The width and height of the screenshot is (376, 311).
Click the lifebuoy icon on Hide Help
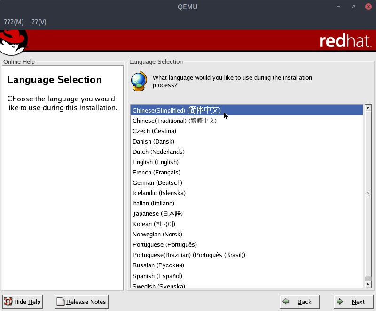click(8, 302)
